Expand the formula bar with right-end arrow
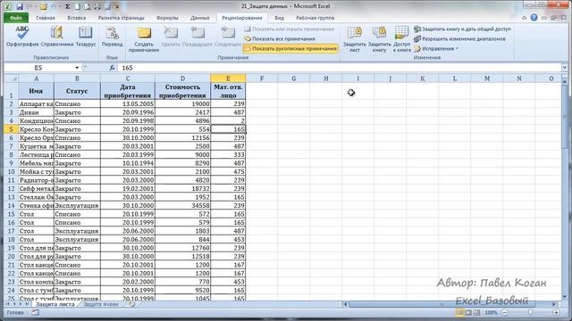This screenshot has height=321, width=572. tap(564, 68)
